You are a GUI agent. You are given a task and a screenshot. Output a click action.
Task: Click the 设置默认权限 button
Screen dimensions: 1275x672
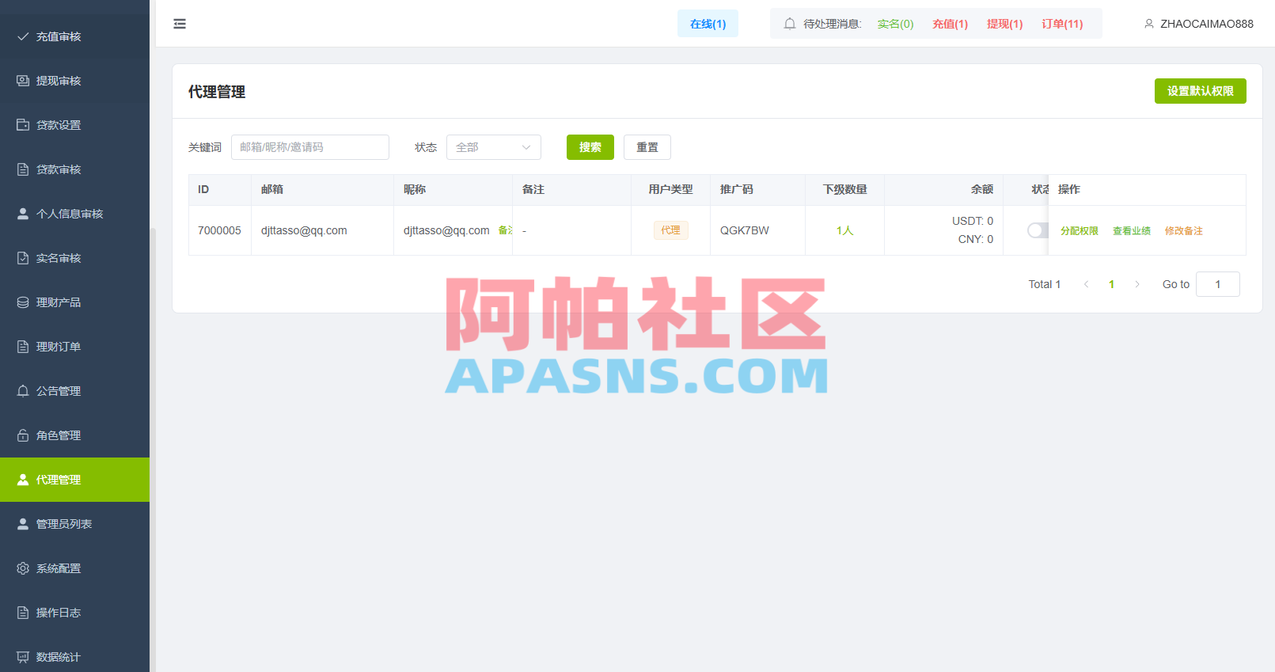pyautogui.click(x=1201, y=91)
